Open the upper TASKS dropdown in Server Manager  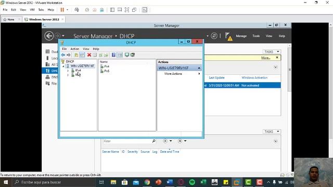pos(272,52)
